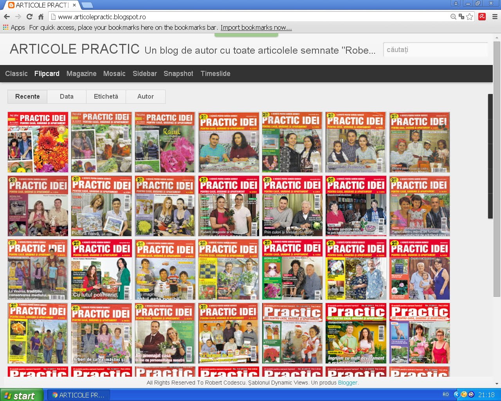Click the zoom magnifier icon in address bar
Image resolution: width=501 pixels, height=401 pixels.
tap(453, 16)
